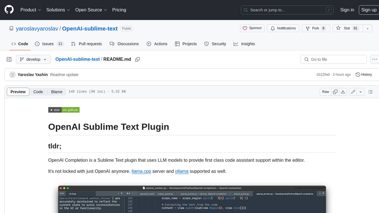379x213 pixels.
Task: Open the develop branch selector
Action: tap(33, 59)
